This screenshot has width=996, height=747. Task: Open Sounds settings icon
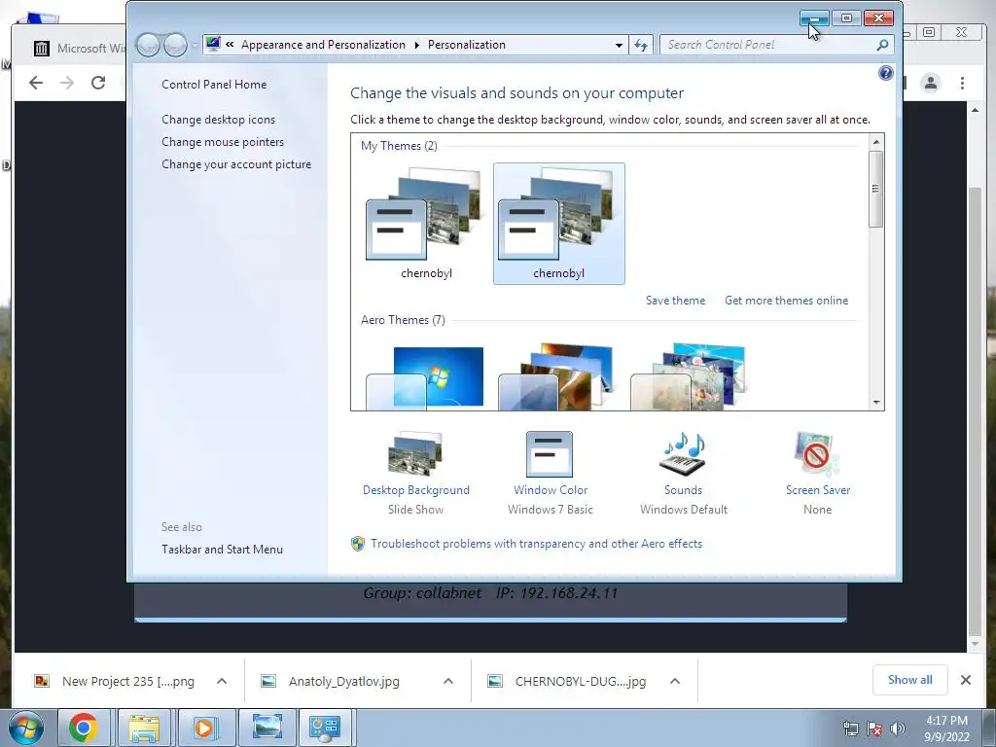point(683,454)
